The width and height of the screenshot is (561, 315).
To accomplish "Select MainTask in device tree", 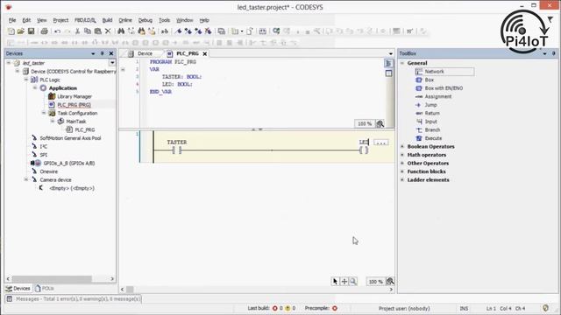I will click(72, 122).
